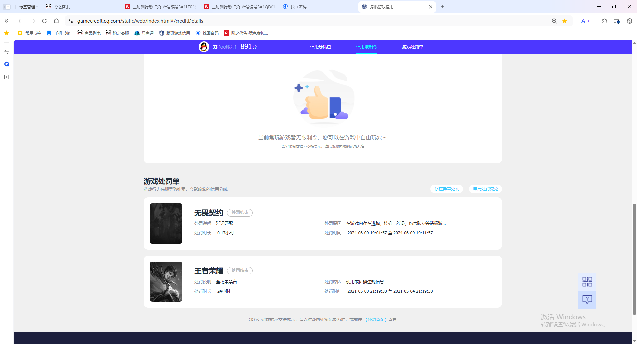Collapse sidebar with double chevron icon
Screen dimensions: 637x344
(x=7, y=21)
